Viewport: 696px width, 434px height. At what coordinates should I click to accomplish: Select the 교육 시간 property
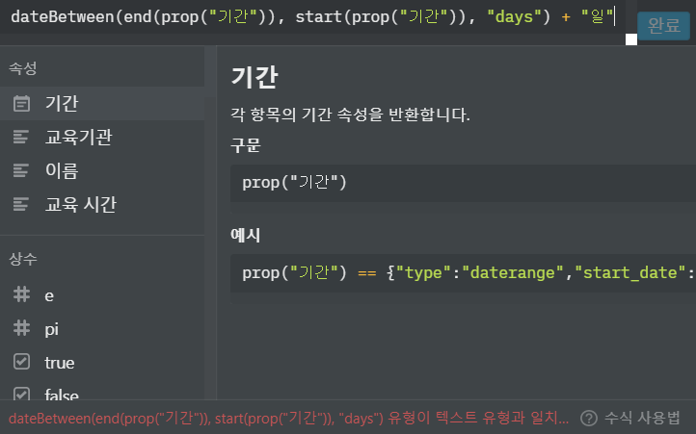(x=102, y=204)
